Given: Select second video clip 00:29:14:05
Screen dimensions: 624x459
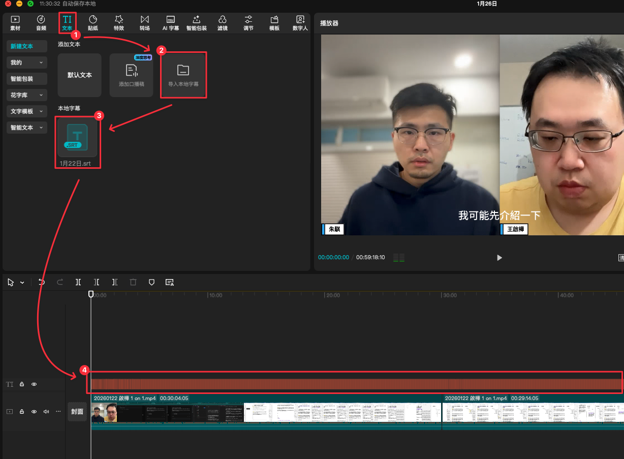Looking at the screenshot, I should point(533,412).
